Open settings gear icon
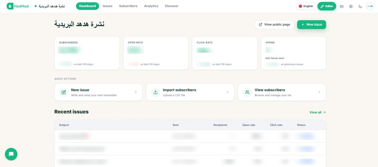Image resolution: width=378 pixels, height=167 pixels. (x=351, y=7)
